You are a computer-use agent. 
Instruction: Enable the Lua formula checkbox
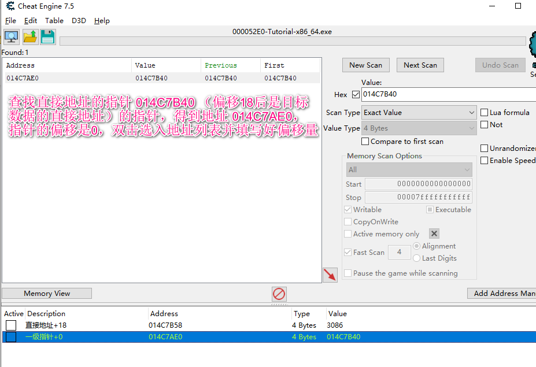coord(484,113)
